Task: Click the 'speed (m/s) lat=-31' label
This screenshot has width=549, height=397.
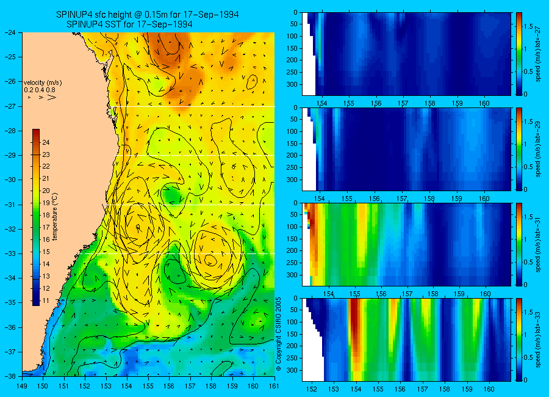Action: tap(538, 244)
